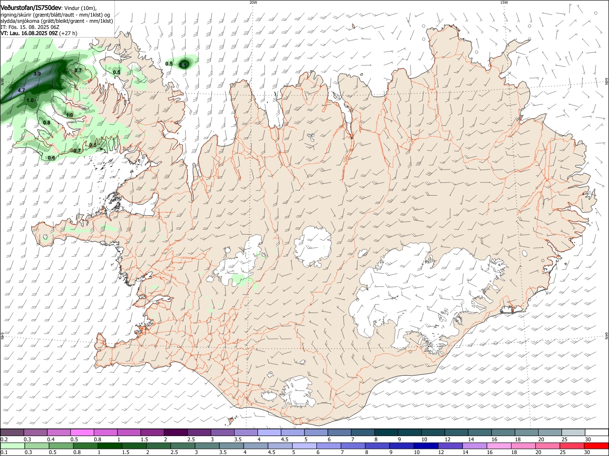The width and height of the screenshot is (609, 456).
Task: Click the 'slydda/snjókoma' legend description line
Action: (x=57, y=21)
